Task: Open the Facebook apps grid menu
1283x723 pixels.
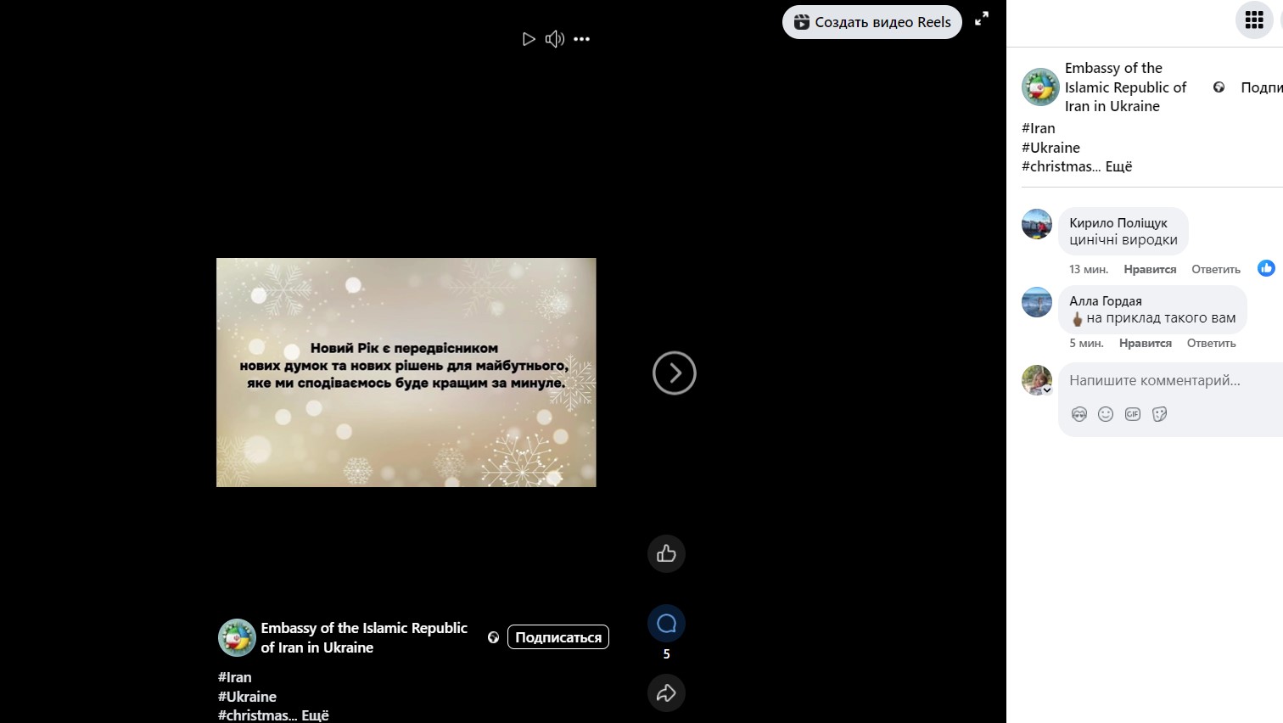Action: pos(1254,20)
